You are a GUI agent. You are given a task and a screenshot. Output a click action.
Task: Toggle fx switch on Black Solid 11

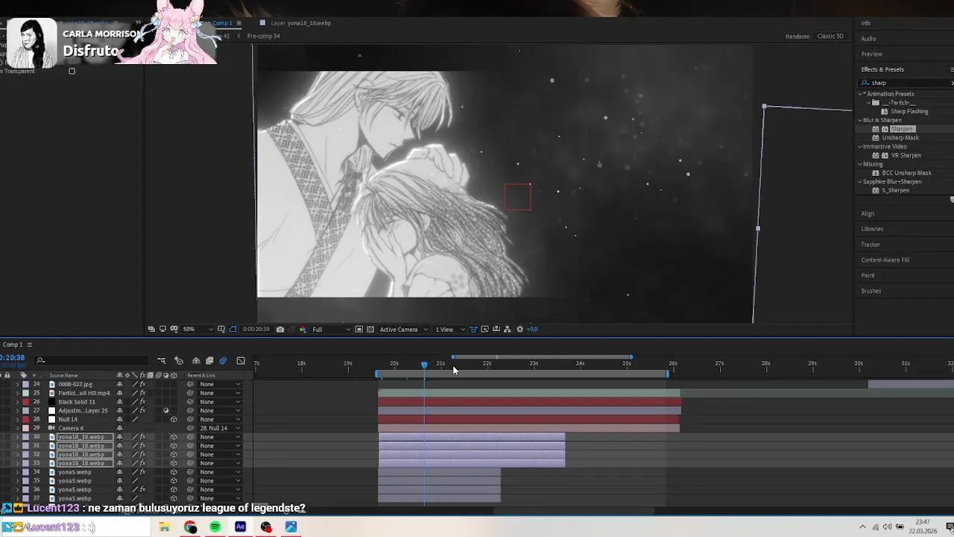[x=142, y=402]
